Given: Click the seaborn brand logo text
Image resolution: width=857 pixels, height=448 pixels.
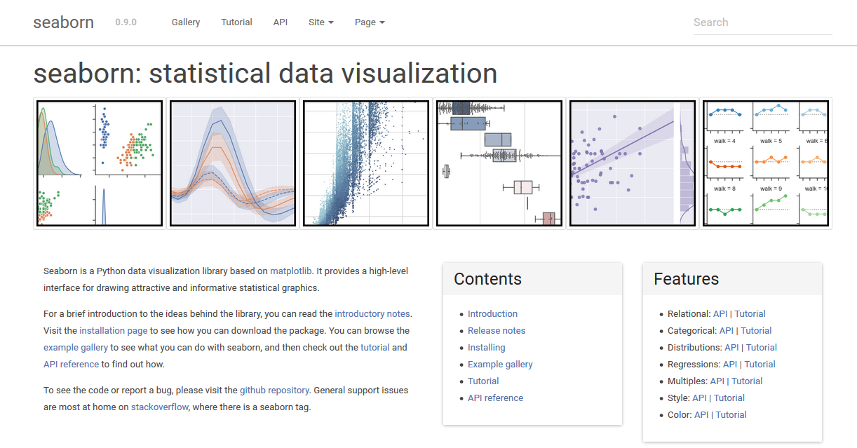Looking at the screenshot, I should 64,22.
